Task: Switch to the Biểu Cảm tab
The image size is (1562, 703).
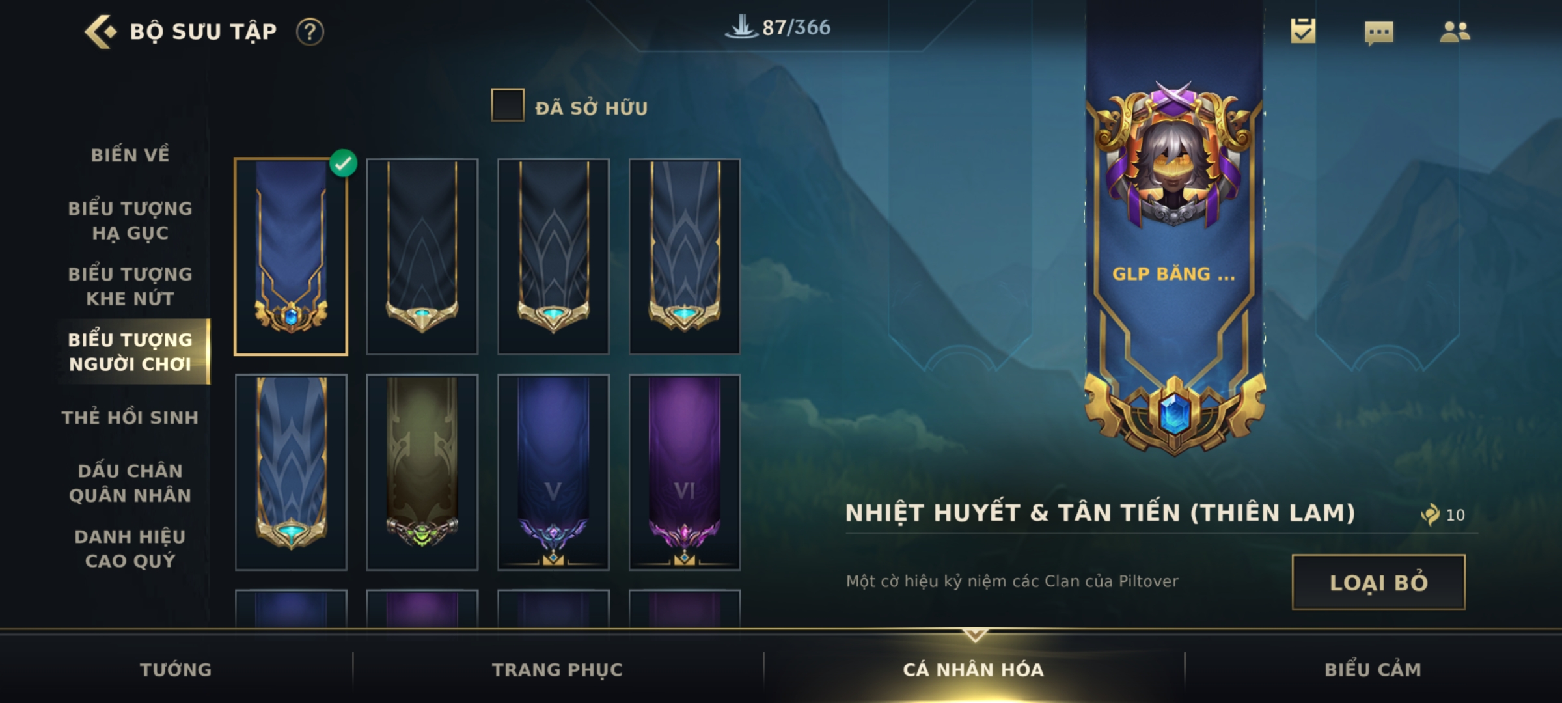Action: (1373, 669)
